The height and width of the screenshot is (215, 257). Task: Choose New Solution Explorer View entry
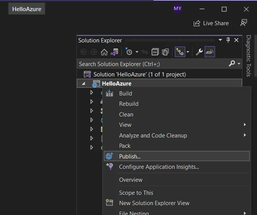[177, 203]
